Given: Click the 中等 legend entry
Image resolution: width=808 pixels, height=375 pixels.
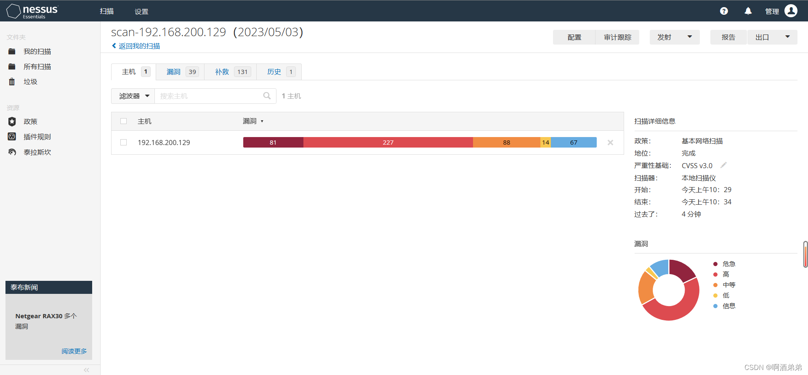Looking at the screenshot, I should [724, 285].
